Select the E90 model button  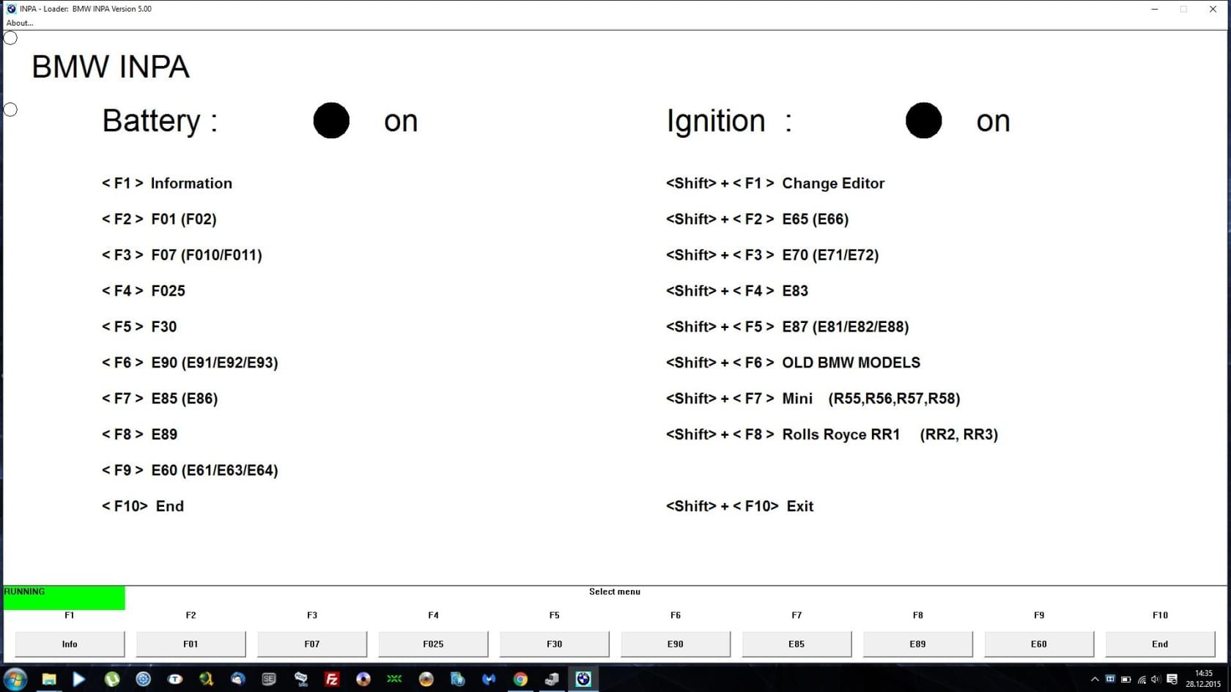pos(676,644)
